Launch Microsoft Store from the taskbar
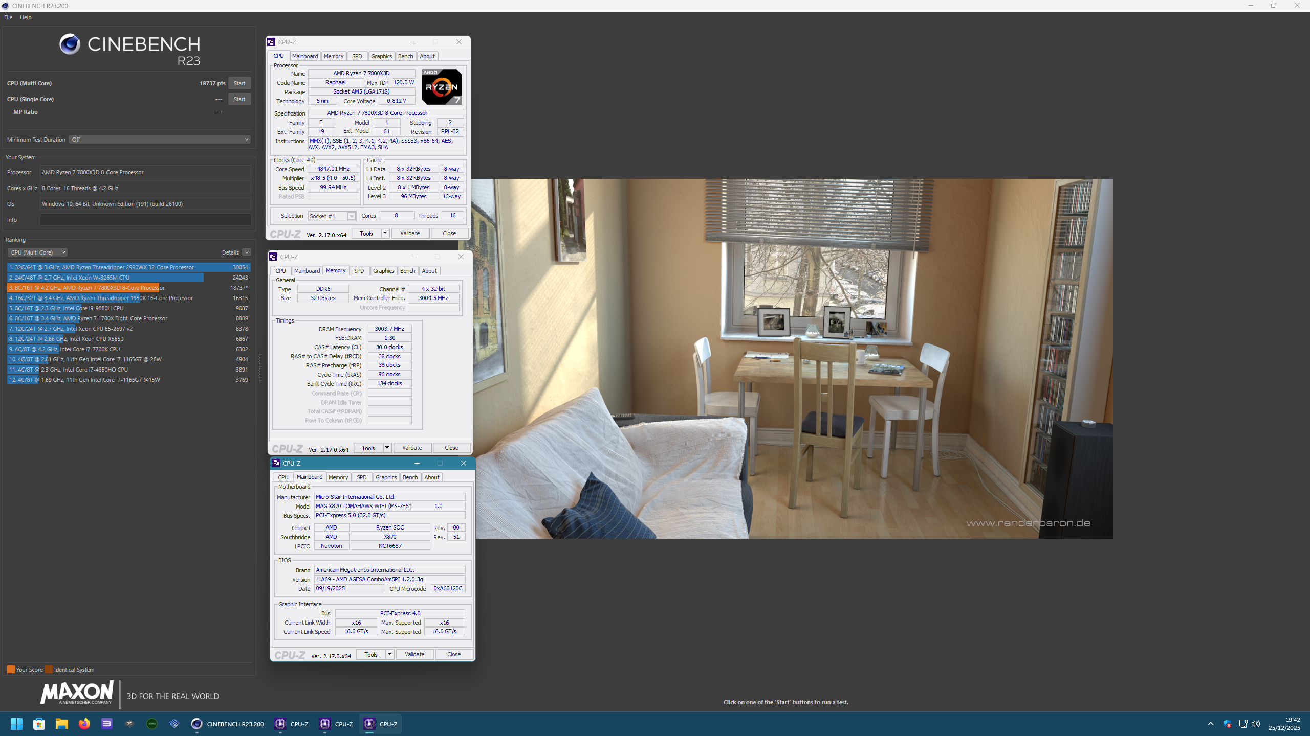 click(39, 724)
